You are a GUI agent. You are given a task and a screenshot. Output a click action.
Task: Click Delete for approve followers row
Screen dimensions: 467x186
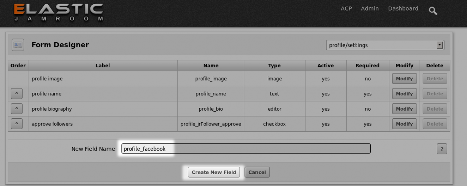click(435, 124)
